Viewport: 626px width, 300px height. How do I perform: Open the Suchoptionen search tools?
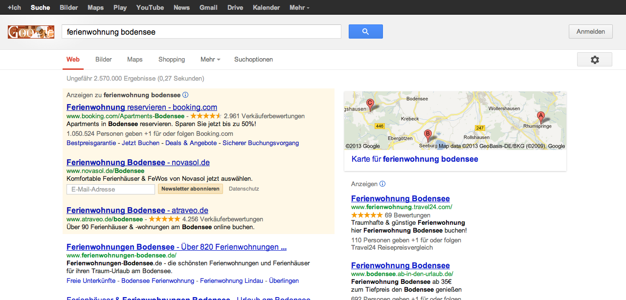pyautogui.click(x=253, y=60)
